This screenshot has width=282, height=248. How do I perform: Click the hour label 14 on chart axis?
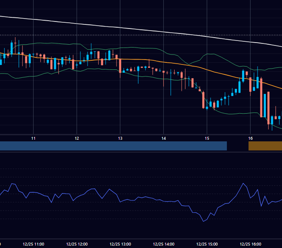pos(163,138)
